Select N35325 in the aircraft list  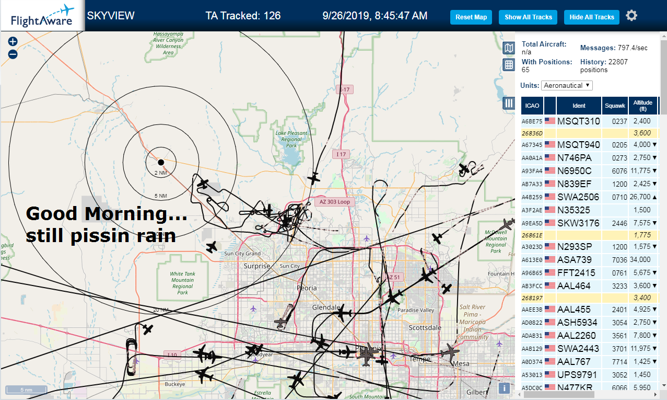(x=589, y=210)
